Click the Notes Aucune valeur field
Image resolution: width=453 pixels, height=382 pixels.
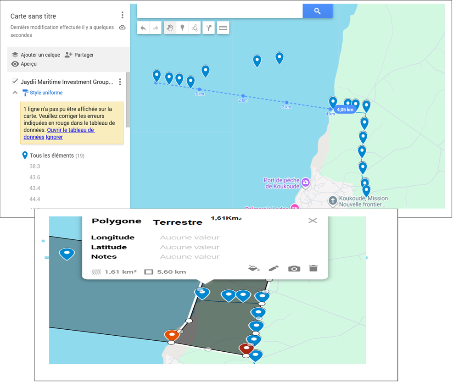point(190,257)
